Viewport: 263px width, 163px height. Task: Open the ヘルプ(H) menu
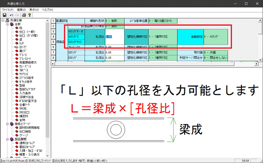(47, 10)
